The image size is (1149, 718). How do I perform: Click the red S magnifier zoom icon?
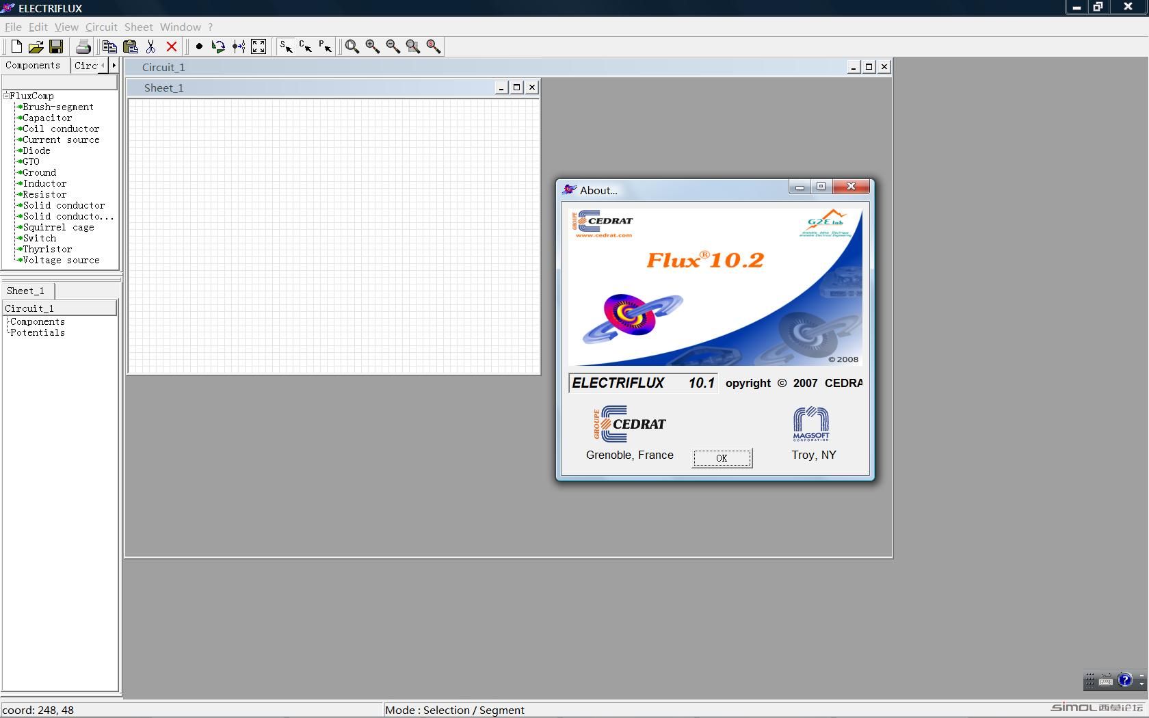(x=434, y=46)
